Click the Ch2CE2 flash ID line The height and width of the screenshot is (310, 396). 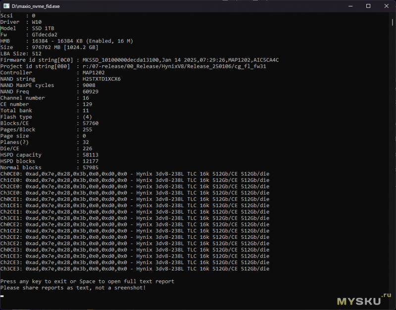pyautogui.click(x=135, y=237)
